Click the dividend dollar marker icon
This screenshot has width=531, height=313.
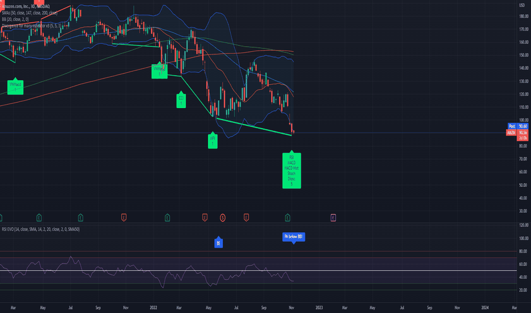tap(223, 217)
